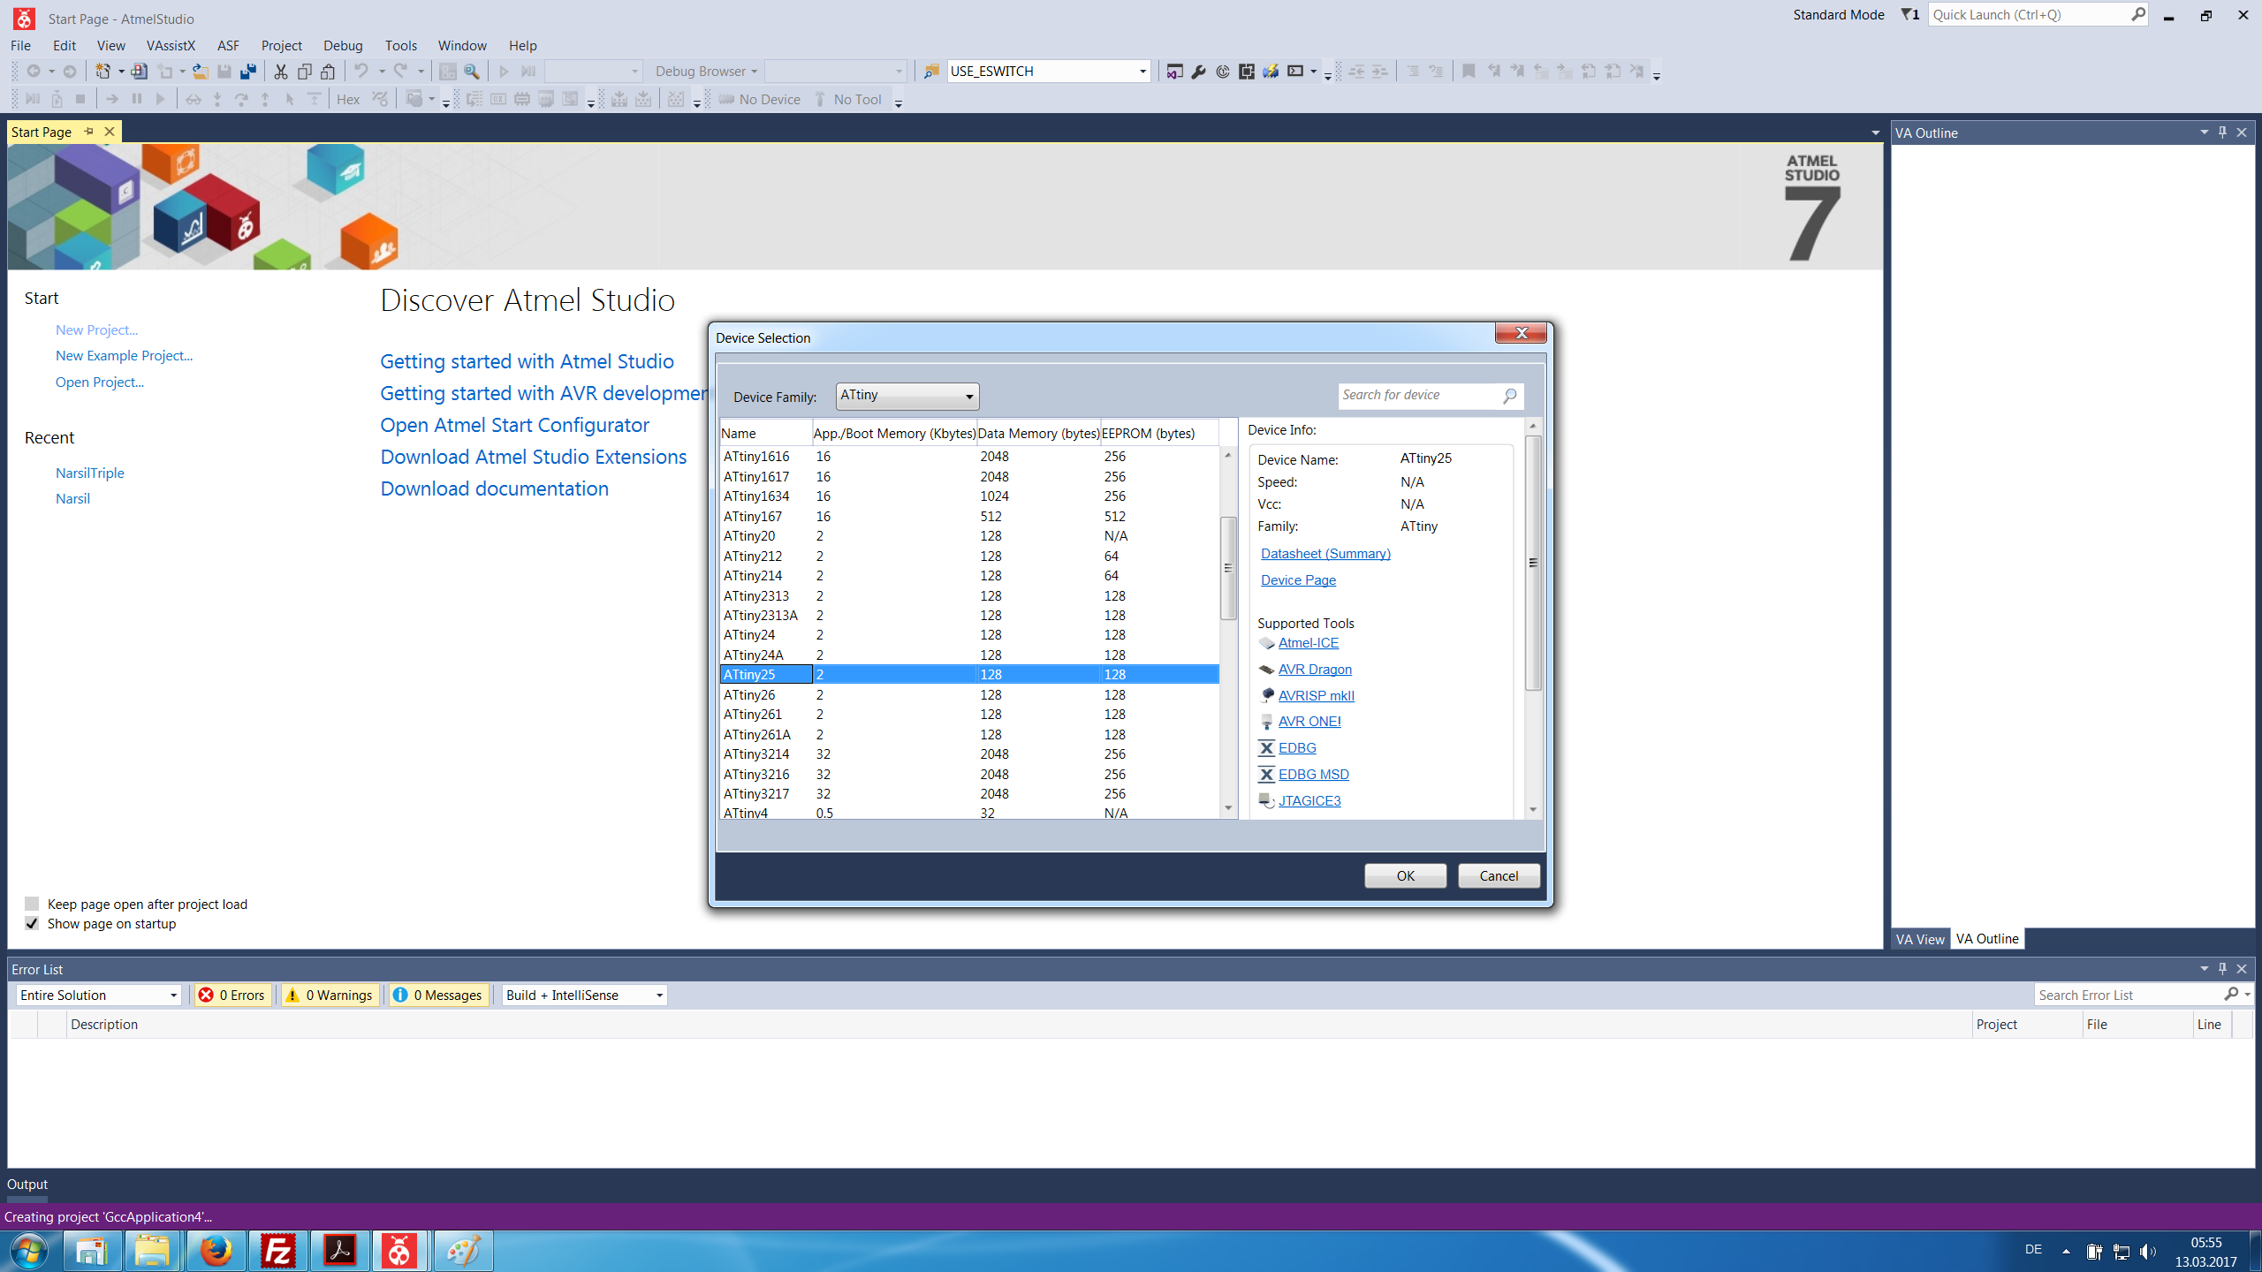Expand the New Project icon dropdown arrow
2262x1272 pixels.
coord(121,72)
